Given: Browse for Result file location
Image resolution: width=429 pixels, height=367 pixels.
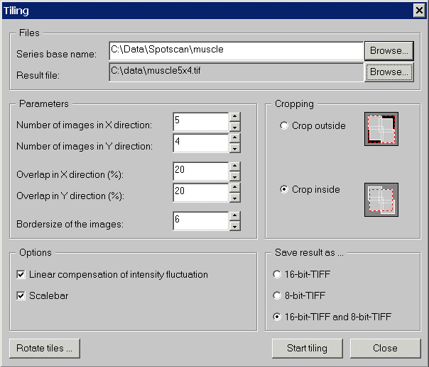Looking at the screenshot, I should coord(389,72).
